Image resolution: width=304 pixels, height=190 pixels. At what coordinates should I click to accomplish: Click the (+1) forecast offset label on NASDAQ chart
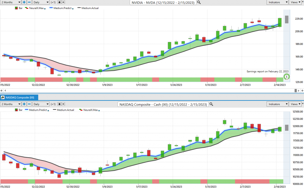[x=53, y=104]
